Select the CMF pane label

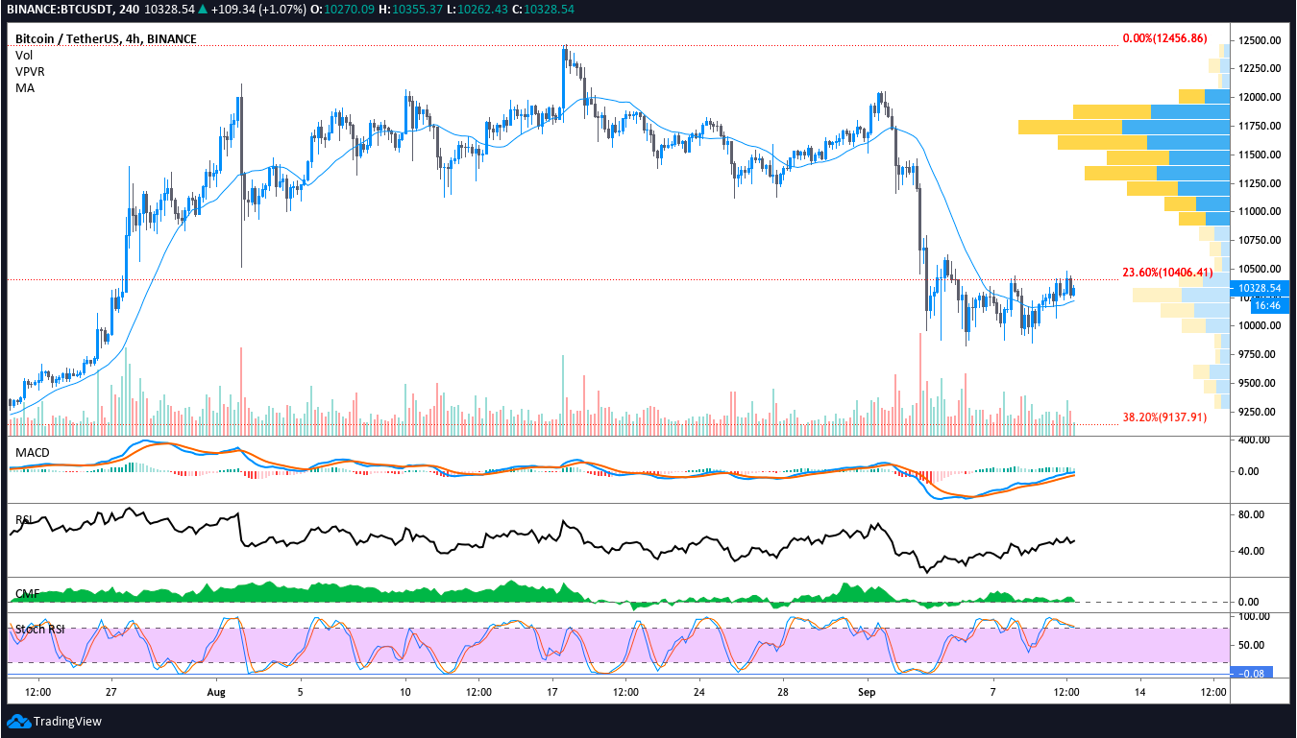27,594
